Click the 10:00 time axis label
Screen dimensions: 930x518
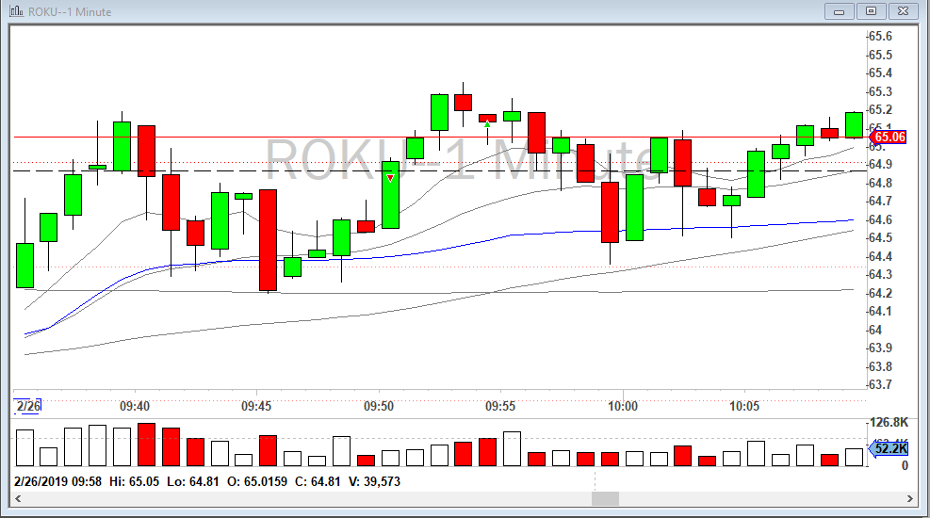623,407
